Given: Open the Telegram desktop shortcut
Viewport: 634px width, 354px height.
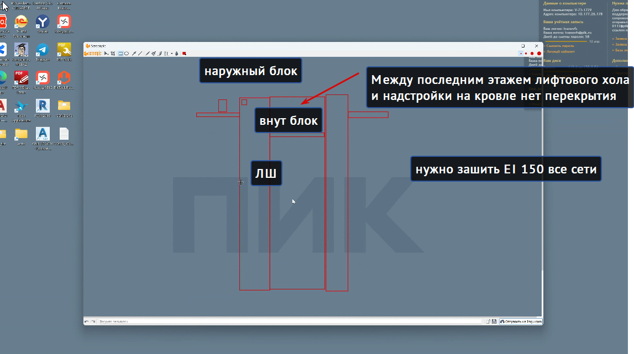Looking at the screenshot, I should coord(43,52).
